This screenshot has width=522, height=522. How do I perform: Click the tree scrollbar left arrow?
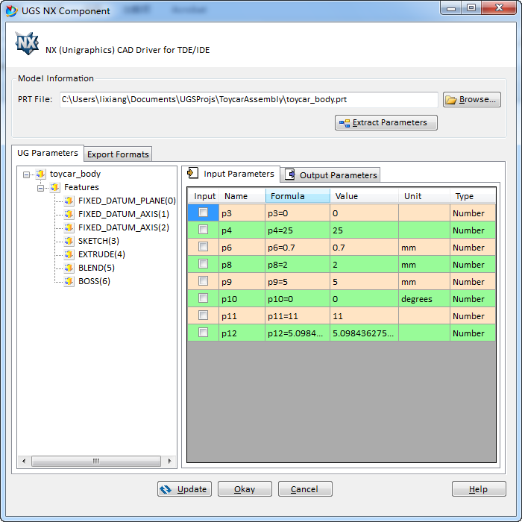[x=24, y=461]
